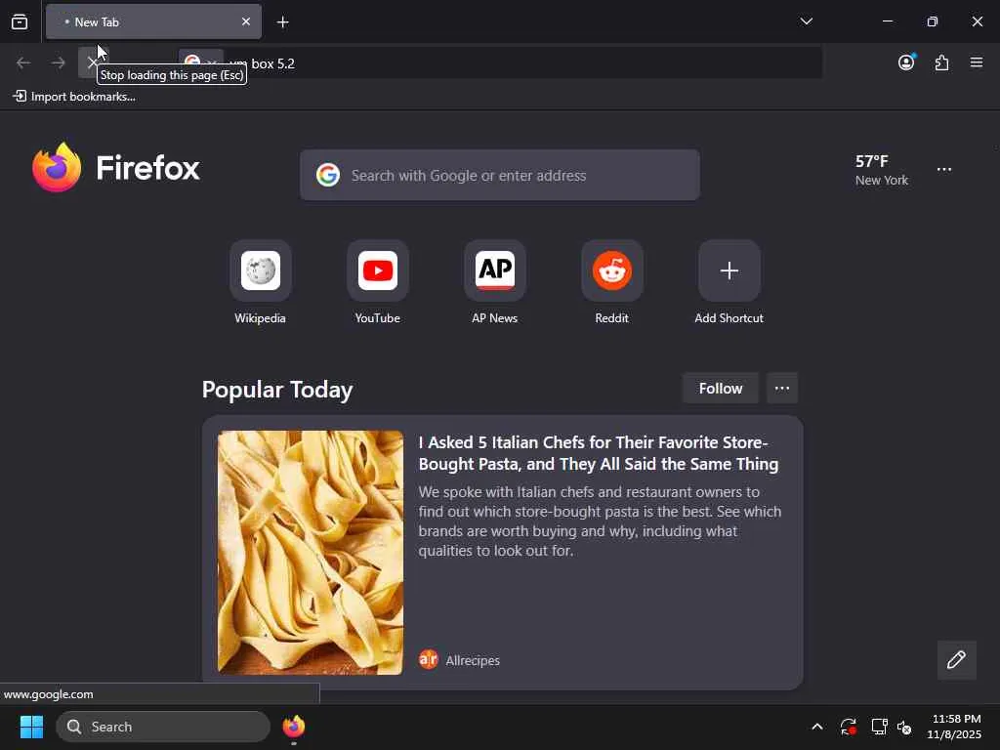Go back with the back arrow
Screen dimensions: 1000x750
(23, 62)
